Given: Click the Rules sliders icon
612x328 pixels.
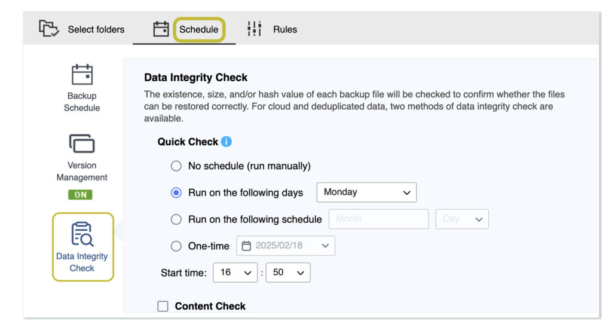Looking at the screenshot, I should tap(255, 29).
